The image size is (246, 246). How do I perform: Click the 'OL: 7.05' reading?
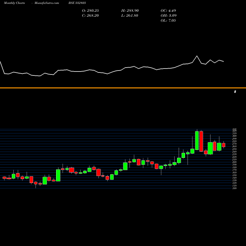(168, 21)
